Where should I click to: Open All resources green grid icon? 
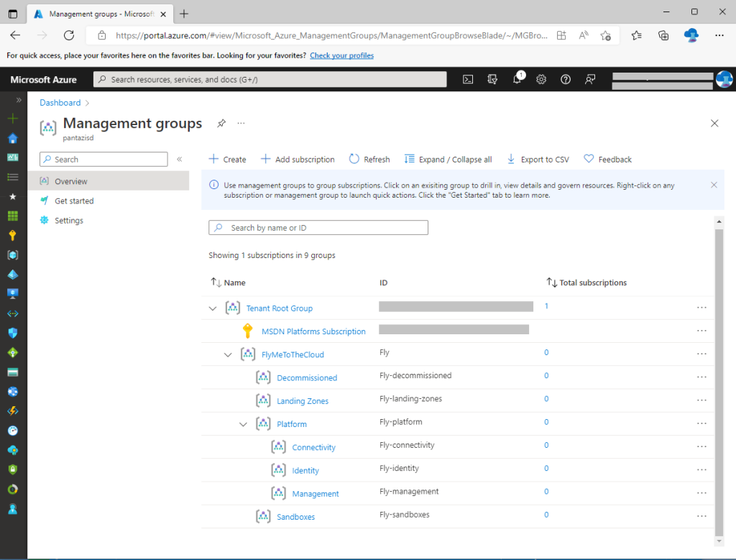click(13, 216)
